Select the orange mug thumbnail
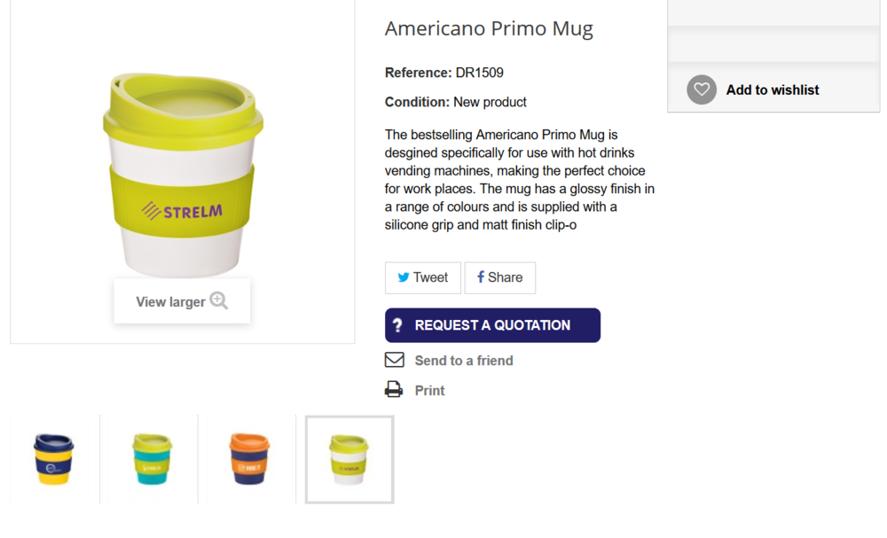 (x=249, y=459)
